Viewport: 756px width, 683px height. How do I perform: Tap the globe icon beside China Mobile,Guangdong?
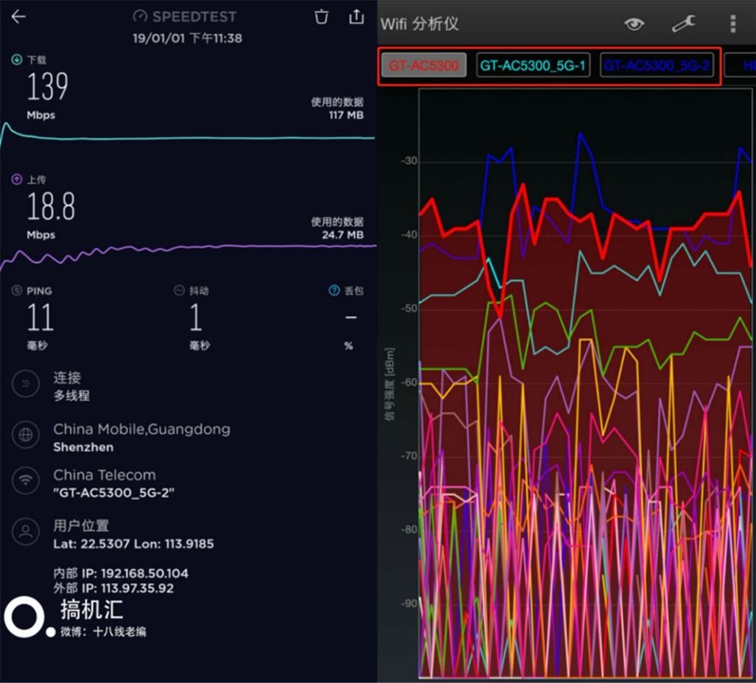[26, 435]
